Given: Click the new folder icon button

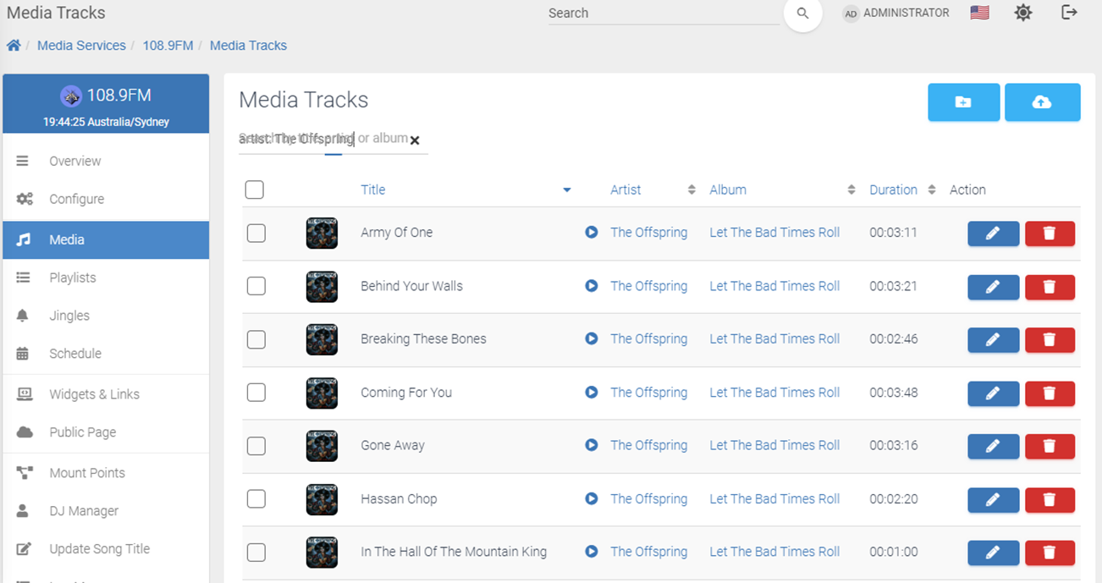Looking at the screenshot, I should click(x=963, y=102).
